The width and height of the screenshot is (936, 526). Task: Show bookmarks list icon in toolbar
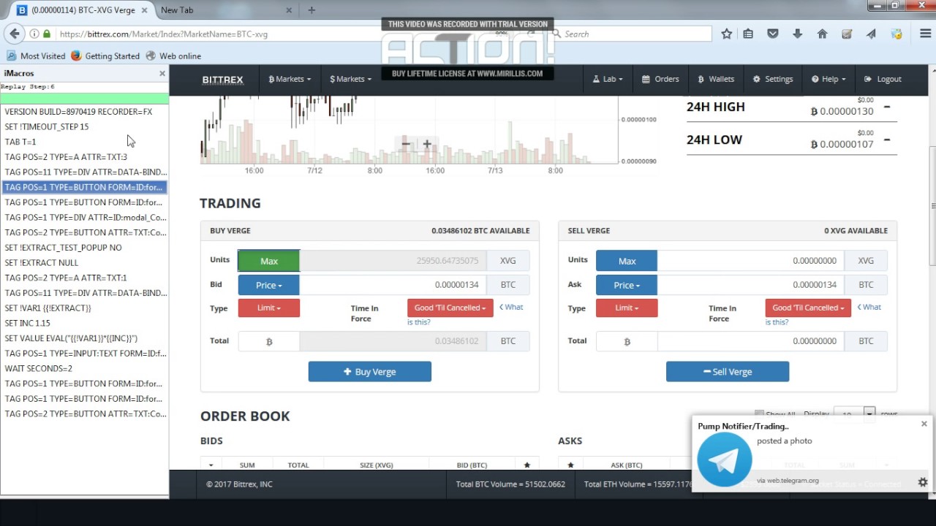[x=748, y=34]
